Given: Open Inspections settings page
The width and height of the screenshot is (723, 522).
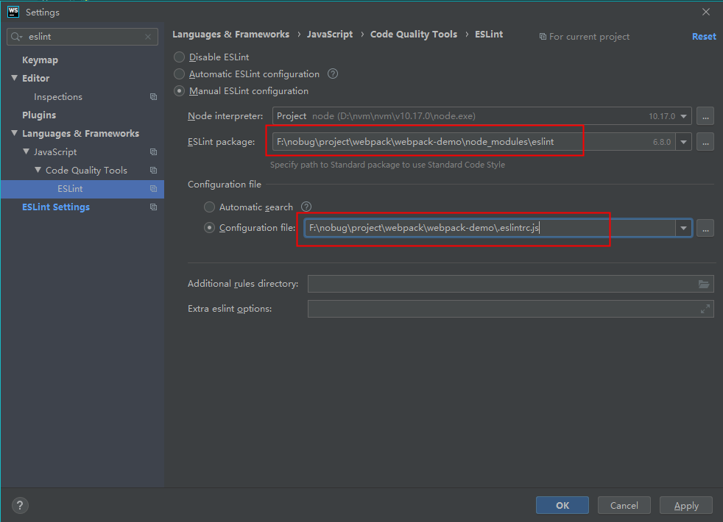Looking at the screenshot, I should pos(58,97).
